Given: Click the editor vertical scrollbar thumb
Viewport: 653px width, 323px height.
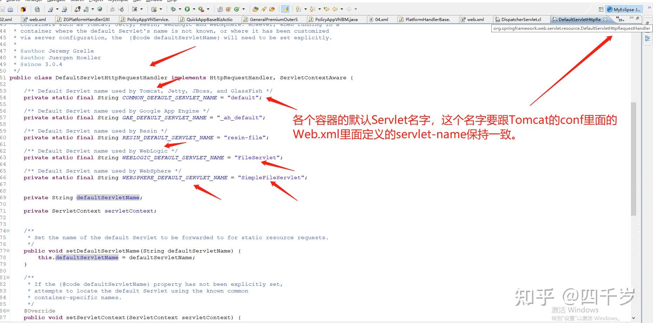Looking at the screenshot, I should 633,159.
